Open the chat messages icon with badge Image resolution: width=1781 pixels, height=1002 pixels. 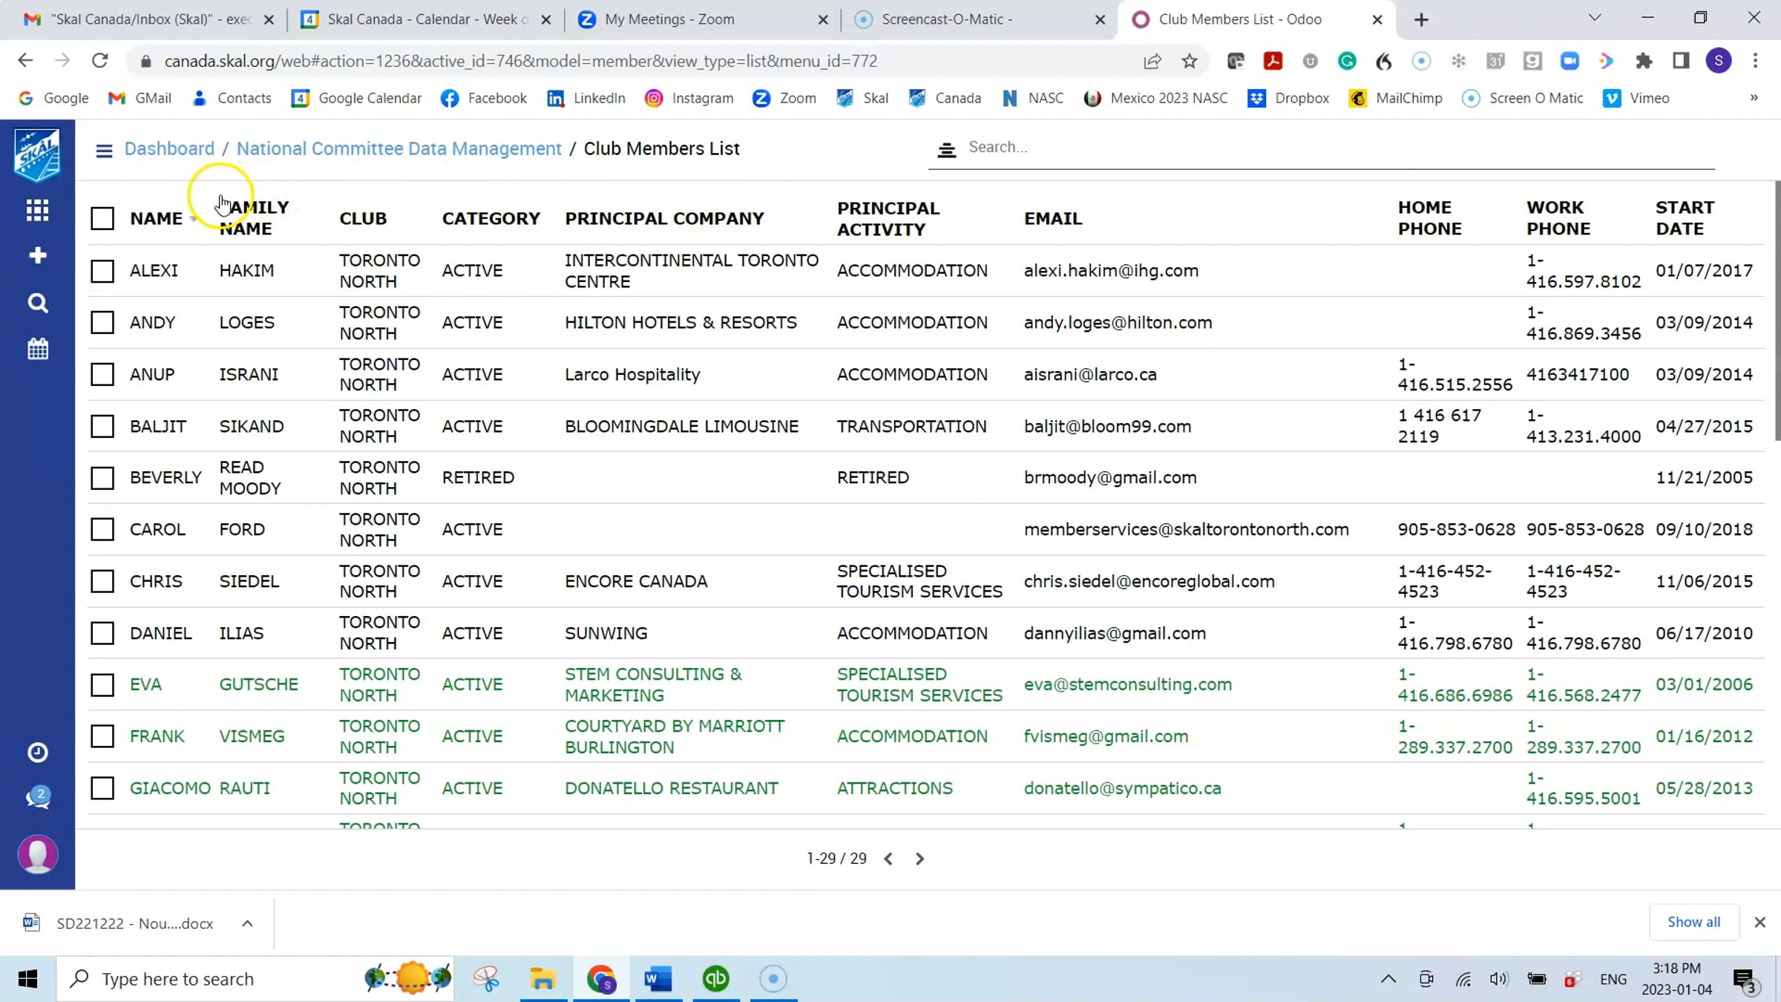pos(37,797)
